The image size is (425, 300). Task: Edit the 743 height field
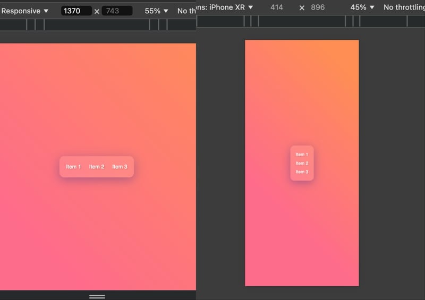[x=117, y=11]
